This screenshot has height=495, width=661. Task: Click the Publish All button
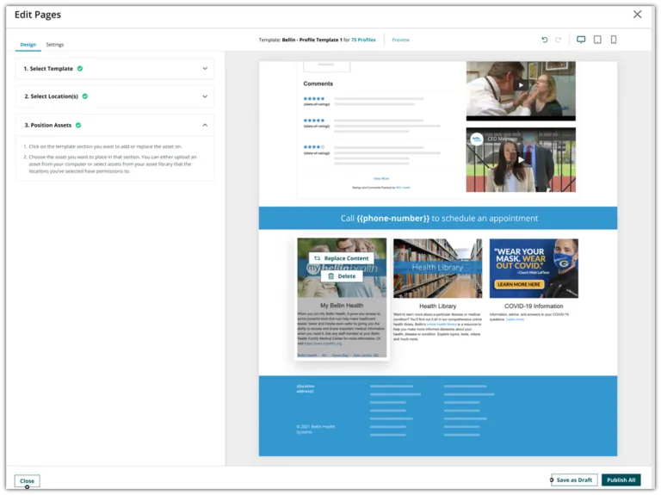click(x=621, y=480)
